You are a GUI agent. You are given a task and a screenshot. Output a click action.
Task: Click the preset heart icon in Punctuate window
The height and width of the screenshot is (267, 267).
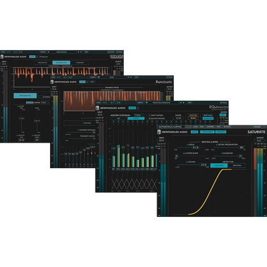[99, 77]
